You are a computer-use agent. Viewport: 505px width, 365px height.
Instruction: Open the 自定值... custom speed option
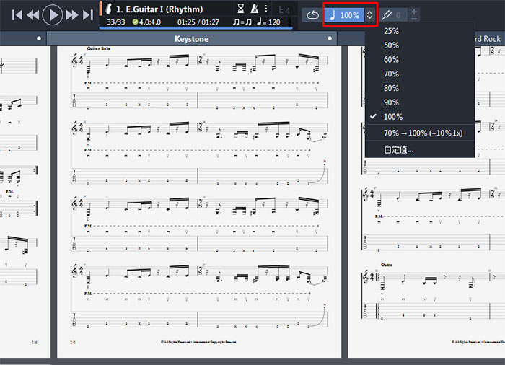[x=399, y=149]
